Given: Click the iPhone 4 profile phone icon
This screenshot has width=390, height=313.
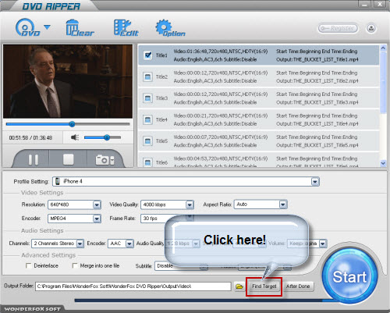Looking at the screenshot, I should [x=58, y=181].
